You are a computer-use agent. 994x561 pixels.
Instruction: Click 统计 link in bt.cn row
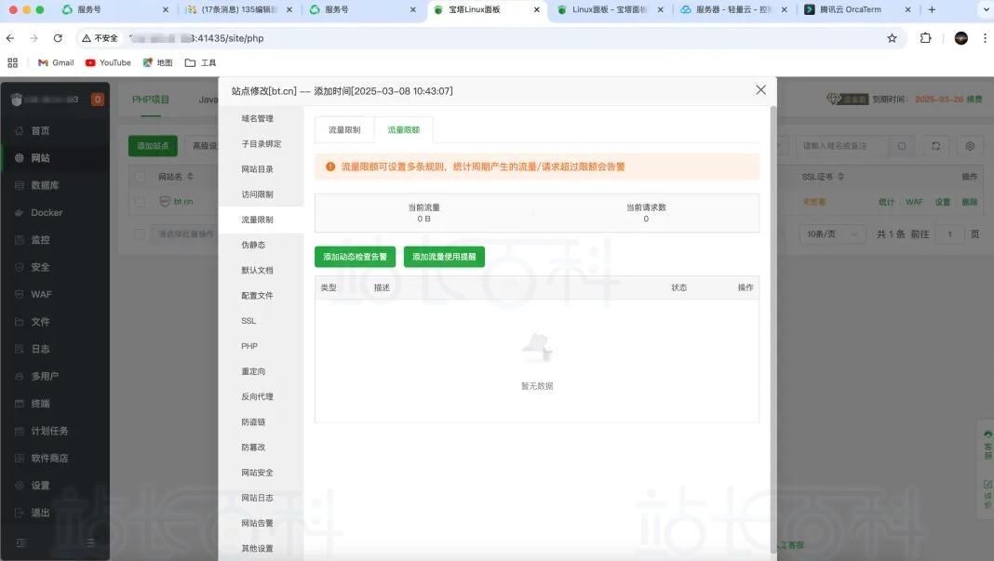pos(886,202)
